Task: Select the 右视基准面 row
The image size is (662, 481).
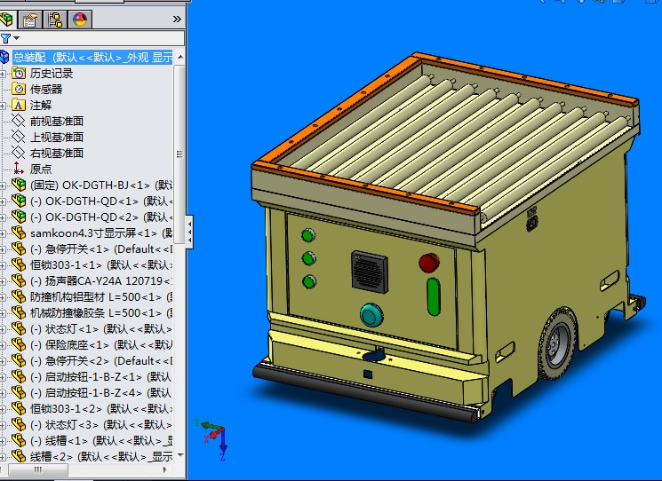Action: click(48, 153)
